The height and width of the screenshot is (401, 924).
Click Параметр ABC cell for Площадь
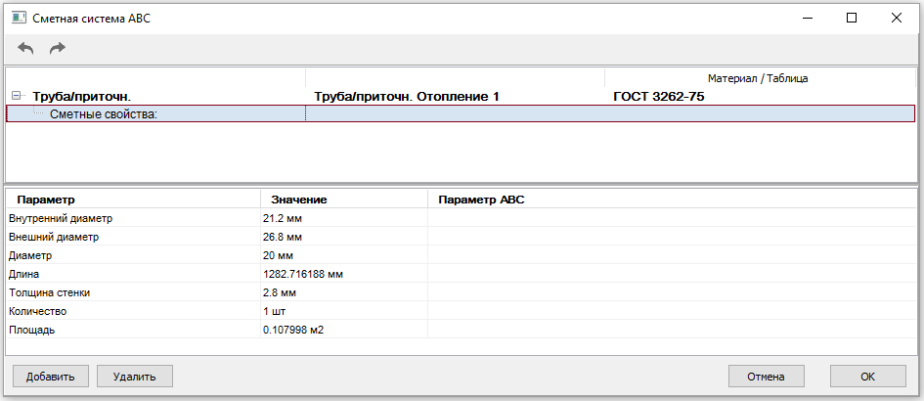click(x=672, y=330)
